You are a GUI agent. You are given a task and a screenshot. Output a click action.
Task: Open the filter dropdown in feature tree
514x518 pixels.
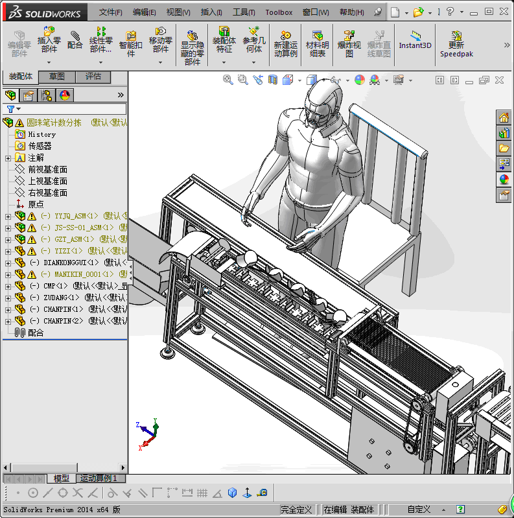[x=19, y=109]
